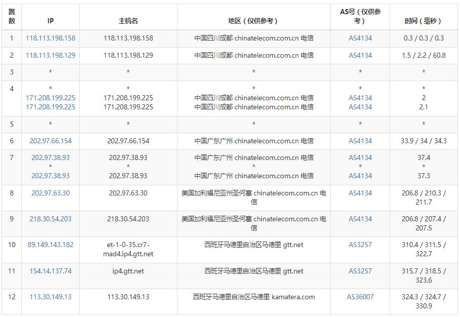Click hop number 5 cell
This screenshot has height=317, width=460.
(12, 124)
